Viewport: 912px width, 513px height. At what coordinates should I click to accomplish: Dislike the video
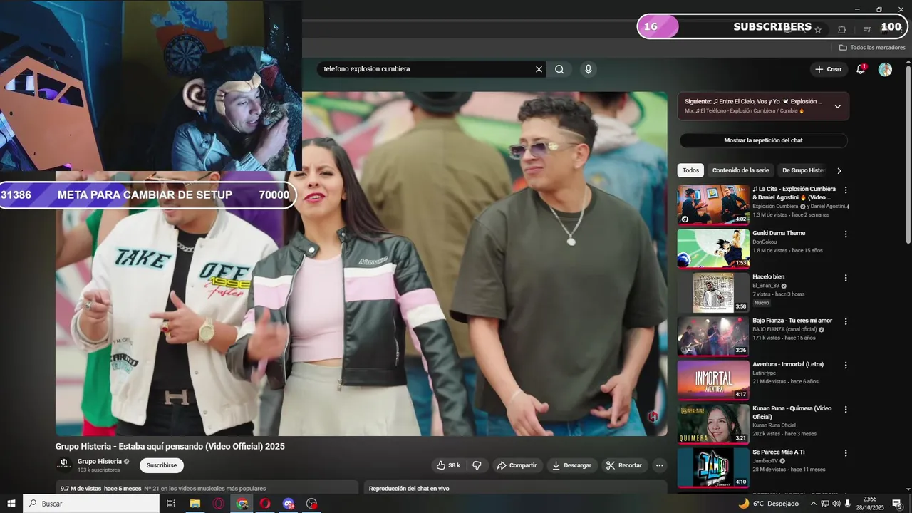tap(477, 465)
